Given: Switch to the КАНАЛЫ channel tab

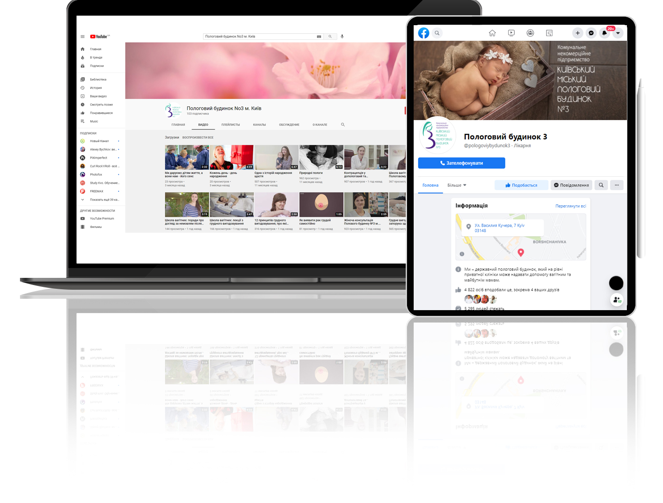Looking at the screenshot, I should [x=259, y=125].
